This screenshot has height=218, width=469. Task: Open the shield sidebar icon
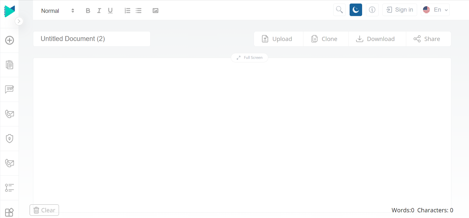(x=9, y=138)
